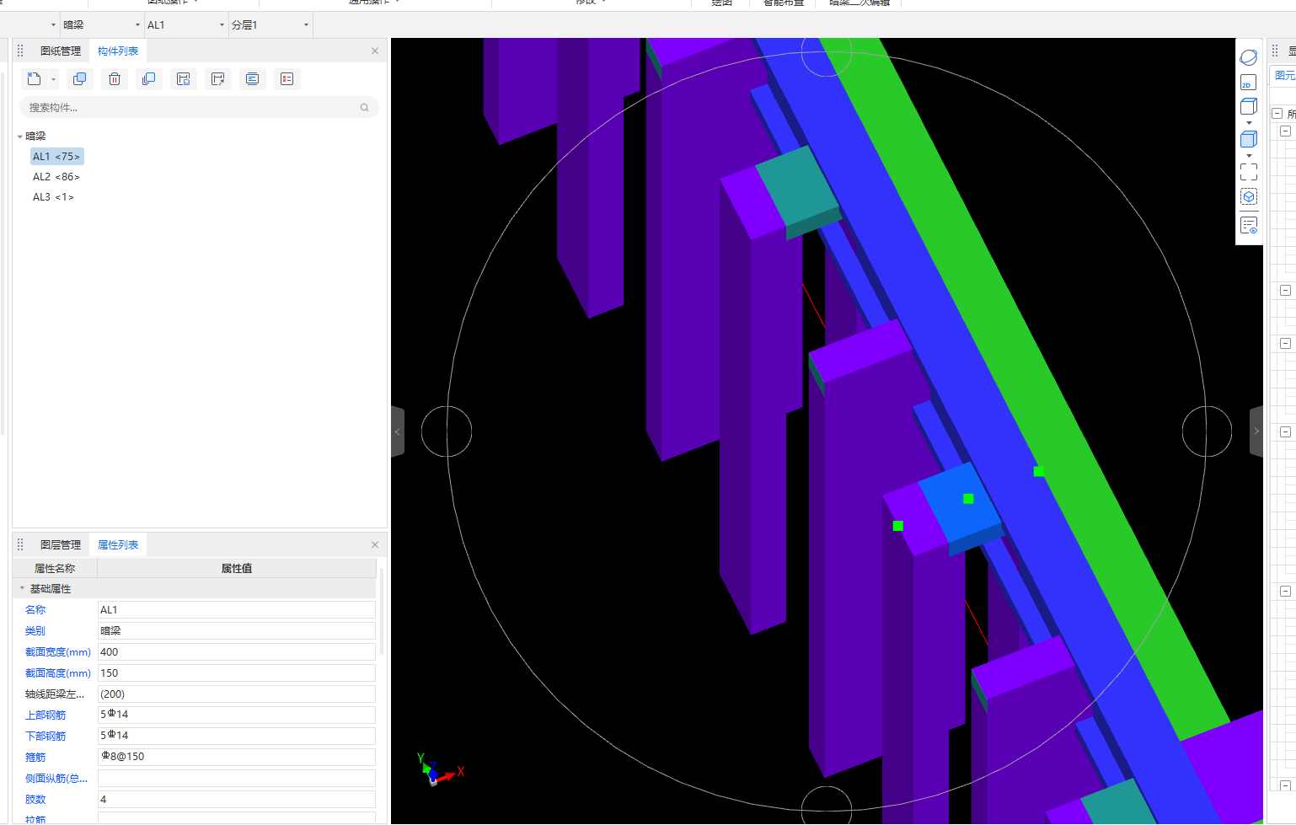Viewport: 1296px width, 825px height.
Task: Click the 类别 value 暗梁
Action: 237,631
